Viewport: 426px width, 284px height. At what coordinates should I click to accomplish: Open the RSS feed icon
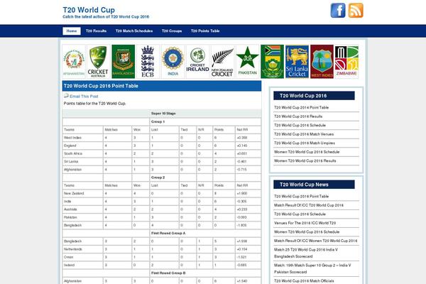(356, 11)
